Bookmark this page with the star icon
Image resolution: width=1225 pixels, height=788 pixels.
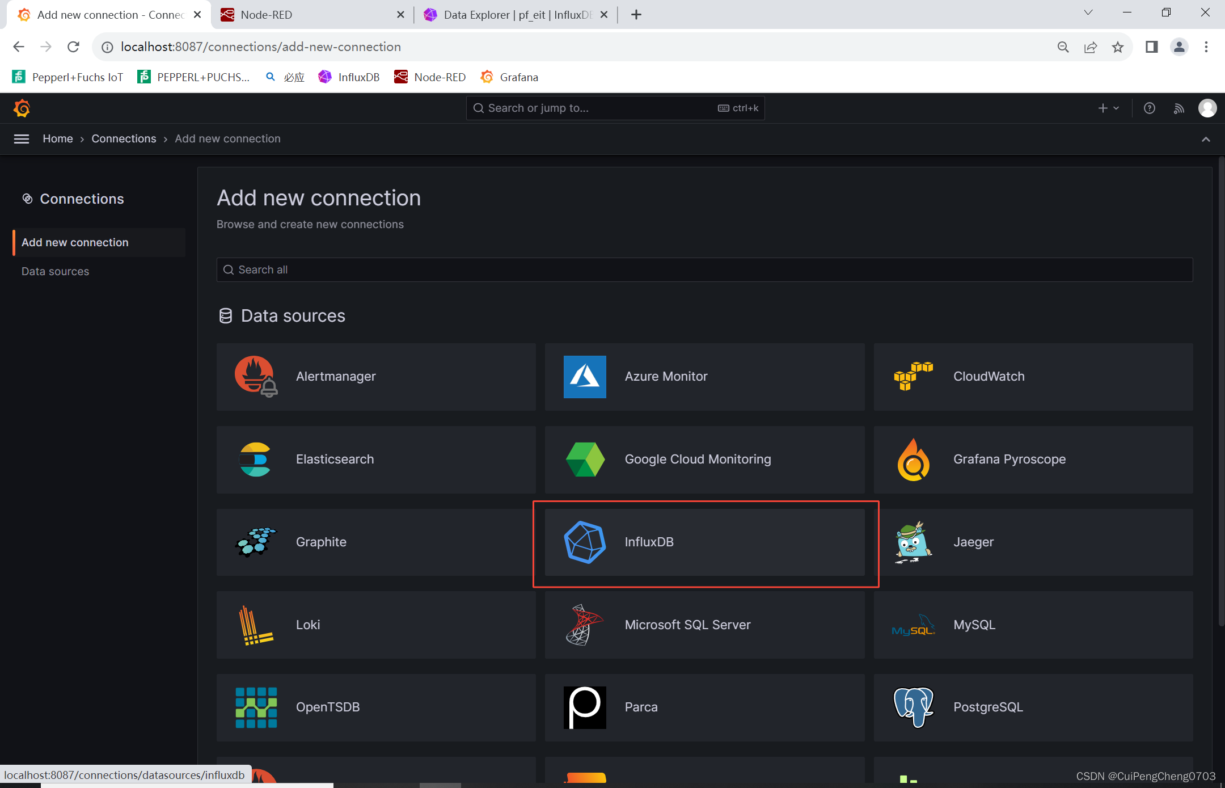point(1118,47)
